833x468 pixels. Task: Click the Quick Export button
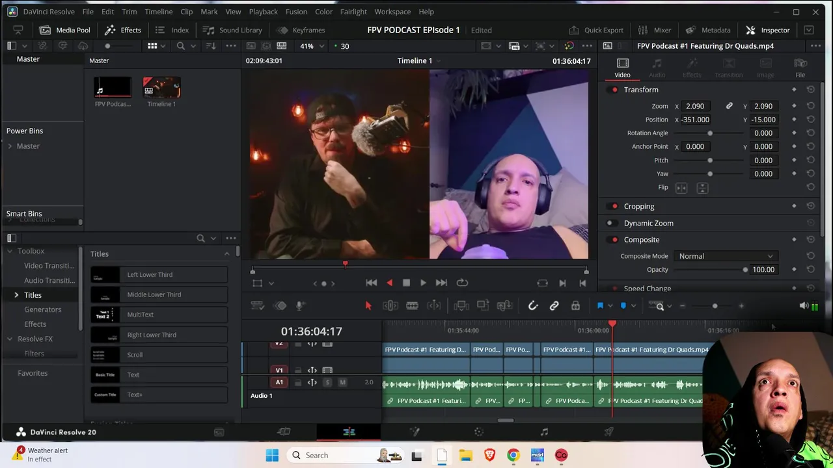595,30
